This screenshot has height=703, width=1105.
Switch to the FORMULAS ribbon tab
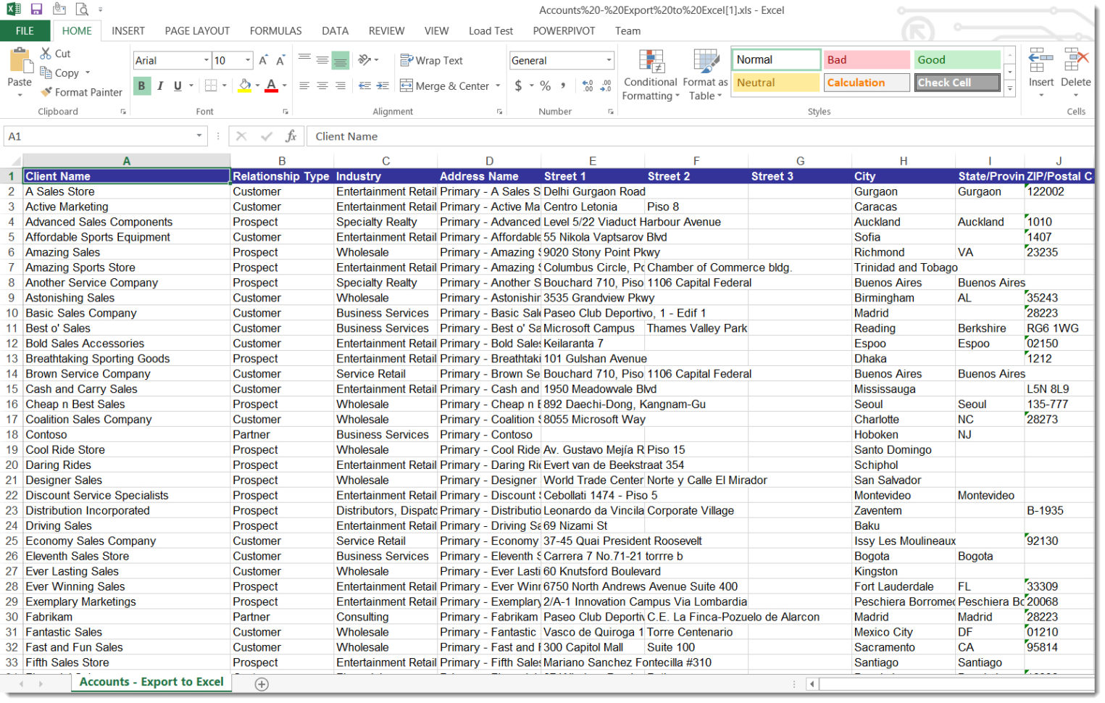coord(275,30)
